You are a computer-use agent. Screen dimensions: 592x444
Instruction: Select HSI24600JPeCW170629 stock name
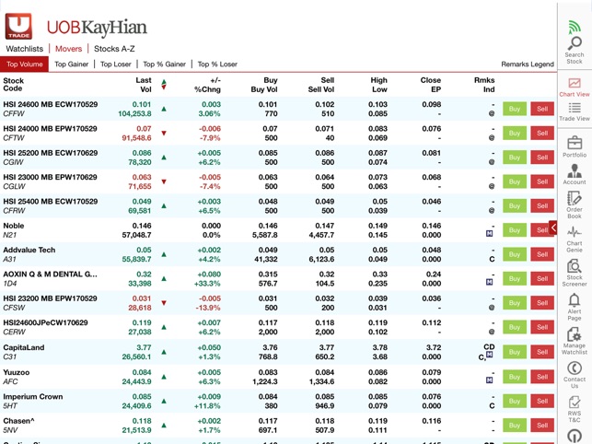coord(45,322)
